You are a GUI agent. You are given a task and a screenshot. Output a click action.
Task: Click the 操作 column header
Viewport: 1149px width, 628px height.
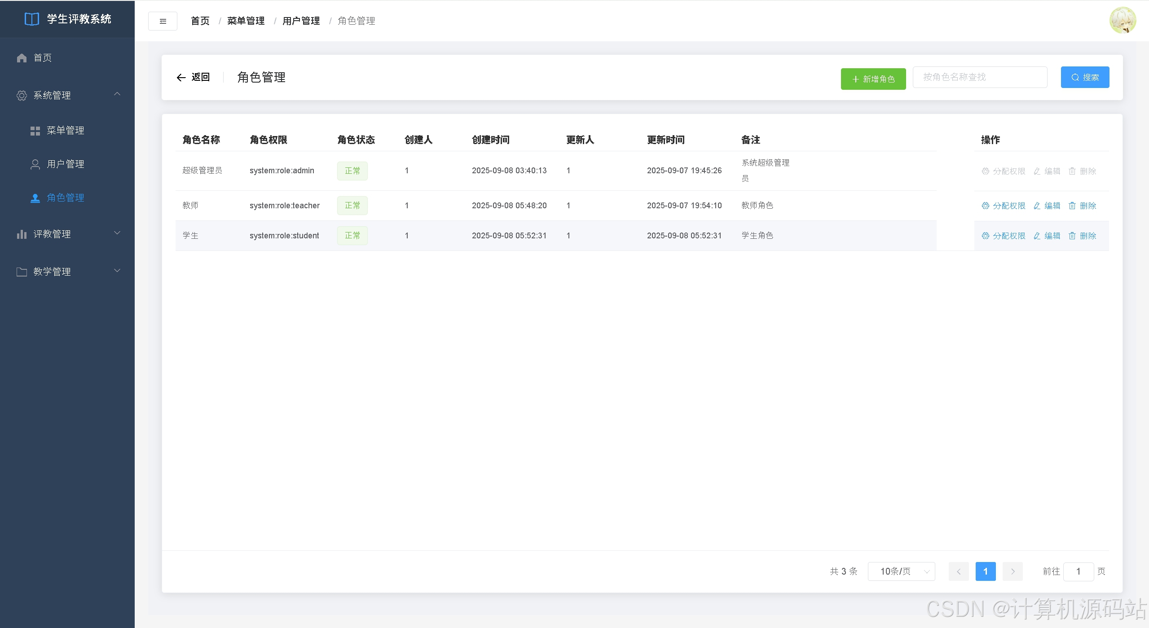pyautogui.click(x=991, y=140)
